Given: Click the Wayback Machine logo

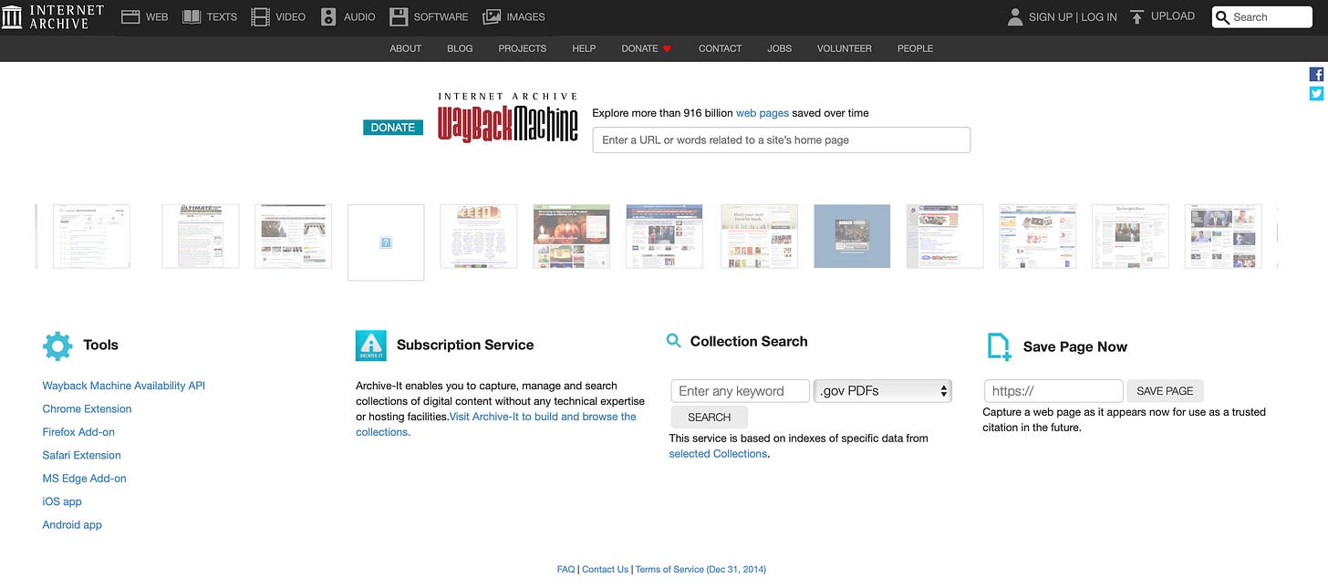Looking at the screenshot, I should (508, 117).
